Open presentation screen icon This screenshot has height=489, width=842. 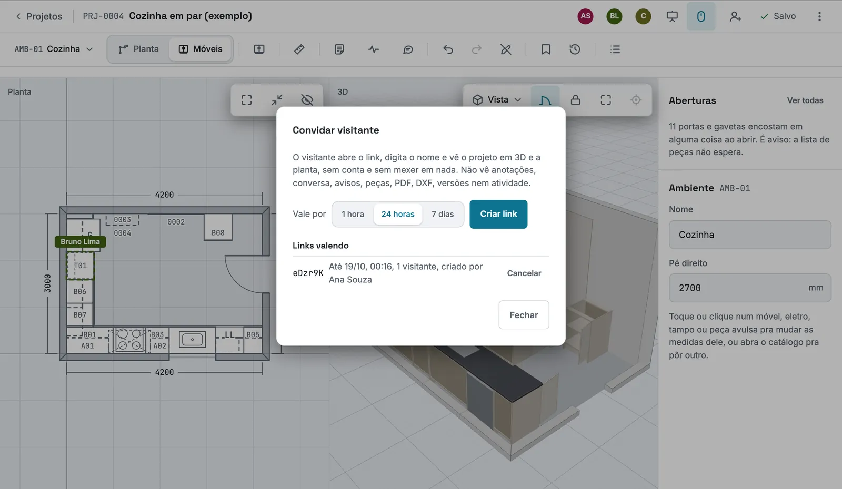coord(672,16)
